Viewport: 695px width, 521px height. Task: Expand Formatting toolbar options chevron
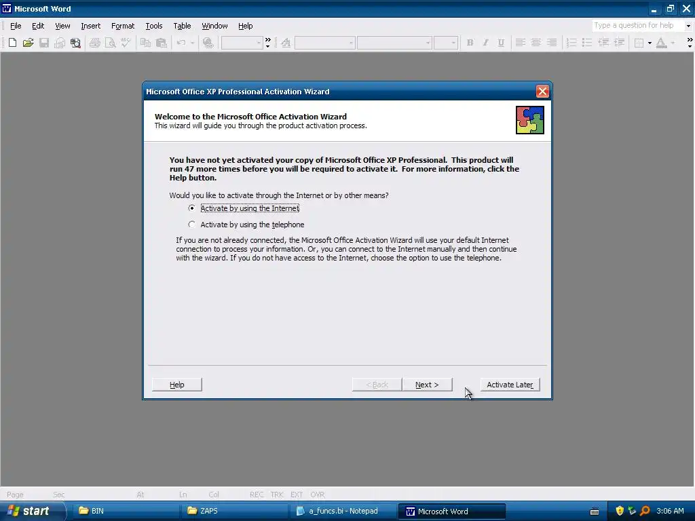tap(690, 43)
